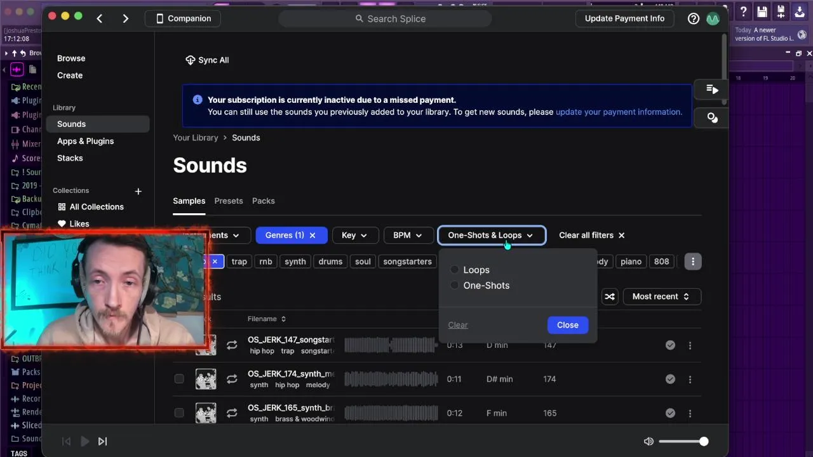Open the Key filter dropdown
Screen dimensions: 813x457
(x=355, y=235)
